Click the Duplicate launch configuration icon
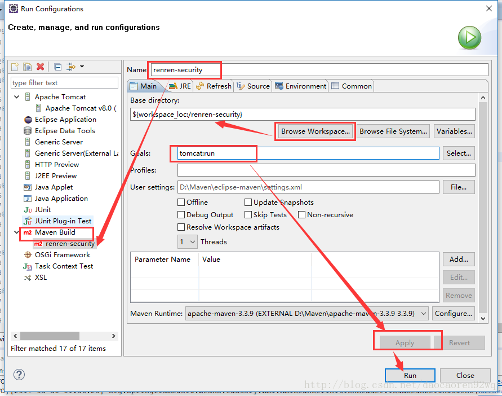 (x=27, y=67)
